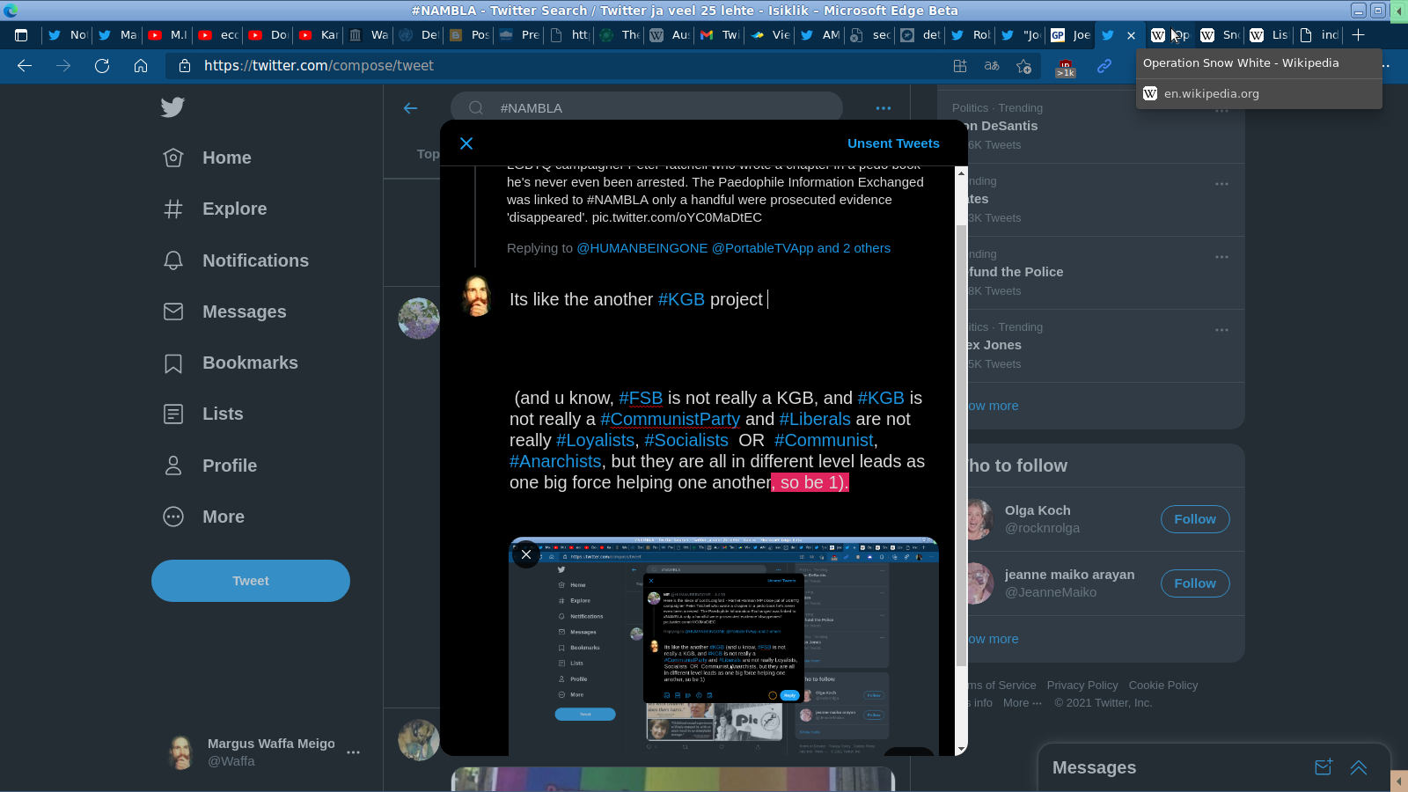
Task: Close the active Twitter tab
Action: (1131, 35)
